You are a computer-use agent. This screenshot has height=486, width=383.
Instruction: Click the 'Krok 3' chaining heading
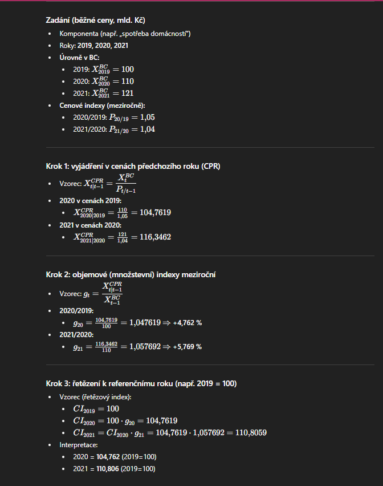point(141,383)
